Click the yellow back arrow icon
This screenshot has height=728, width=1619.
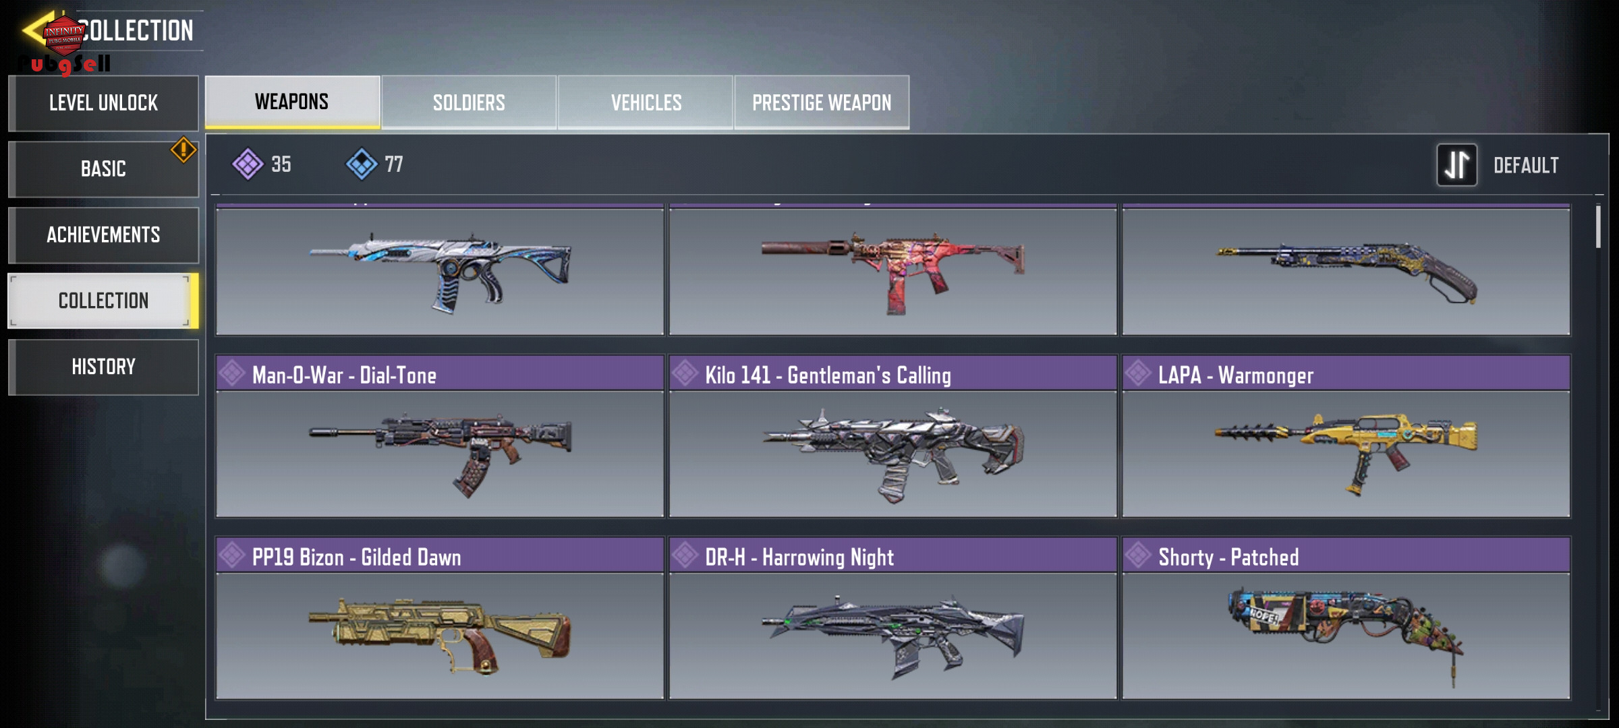[37, 30]
